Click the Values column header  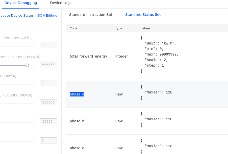click(145, 28)
